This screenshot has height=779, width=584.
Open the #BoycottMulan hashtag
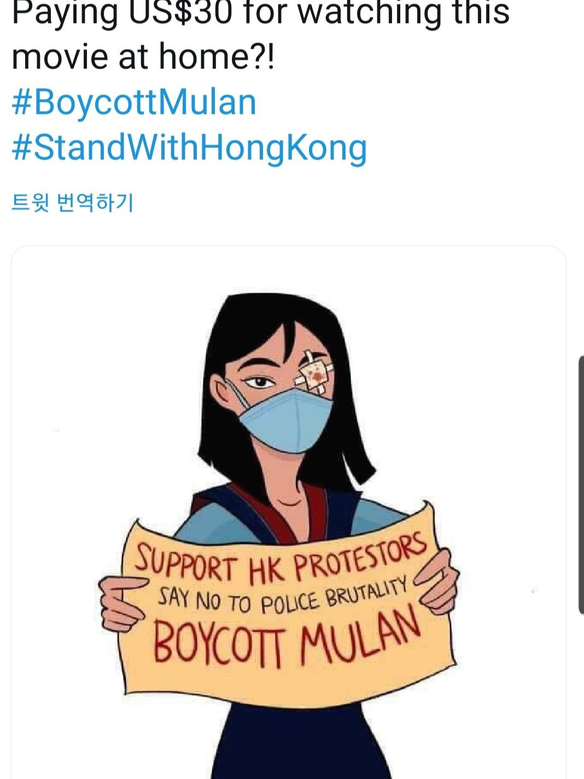point(134,102)
